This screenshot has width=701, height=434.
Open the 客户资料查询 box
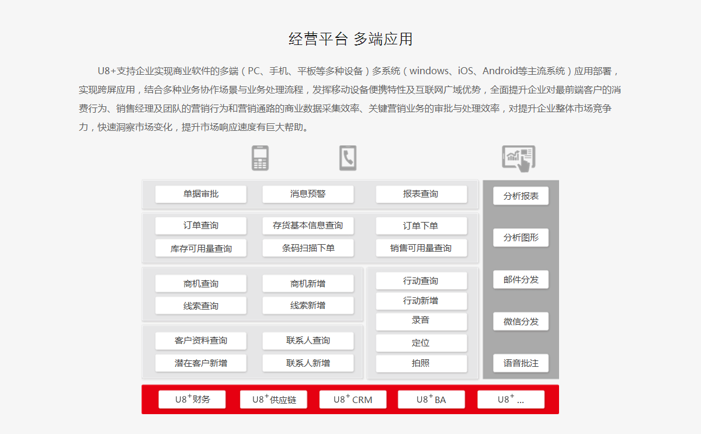tap(201, 341)
